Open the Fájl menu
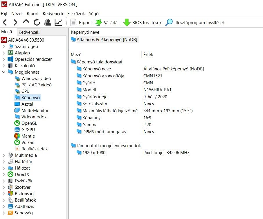Image resolution: width=263 pixels, height=219 pixels. [4, 14]
